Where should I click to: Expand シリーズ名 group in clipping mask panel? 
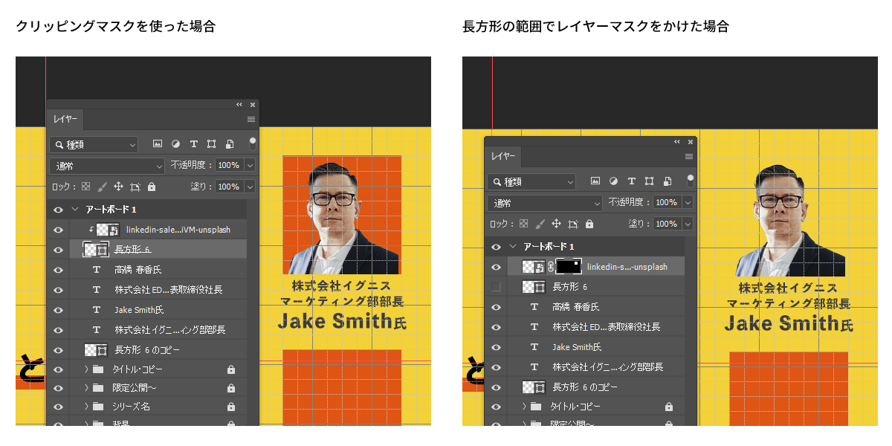[x=86, y=407]
